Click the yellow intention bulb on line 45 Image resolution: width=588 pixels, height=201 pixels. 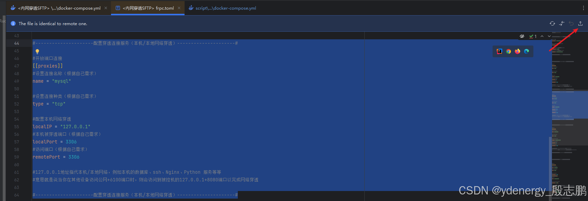[37, 51]
